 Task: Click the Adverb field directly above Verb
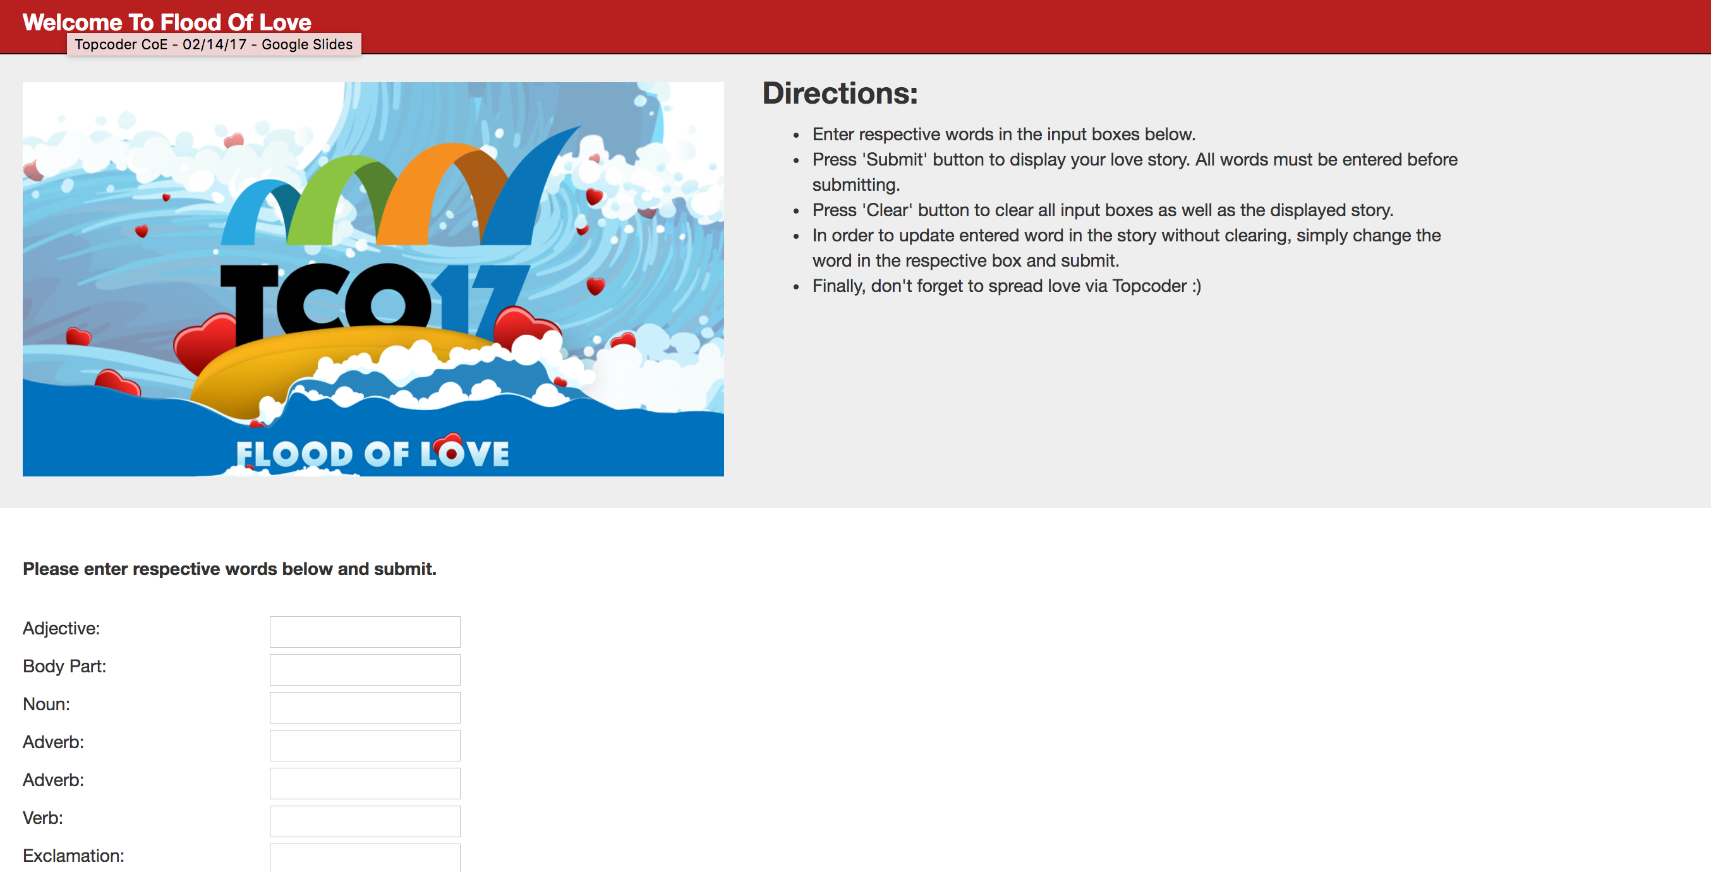click(365, 782)
